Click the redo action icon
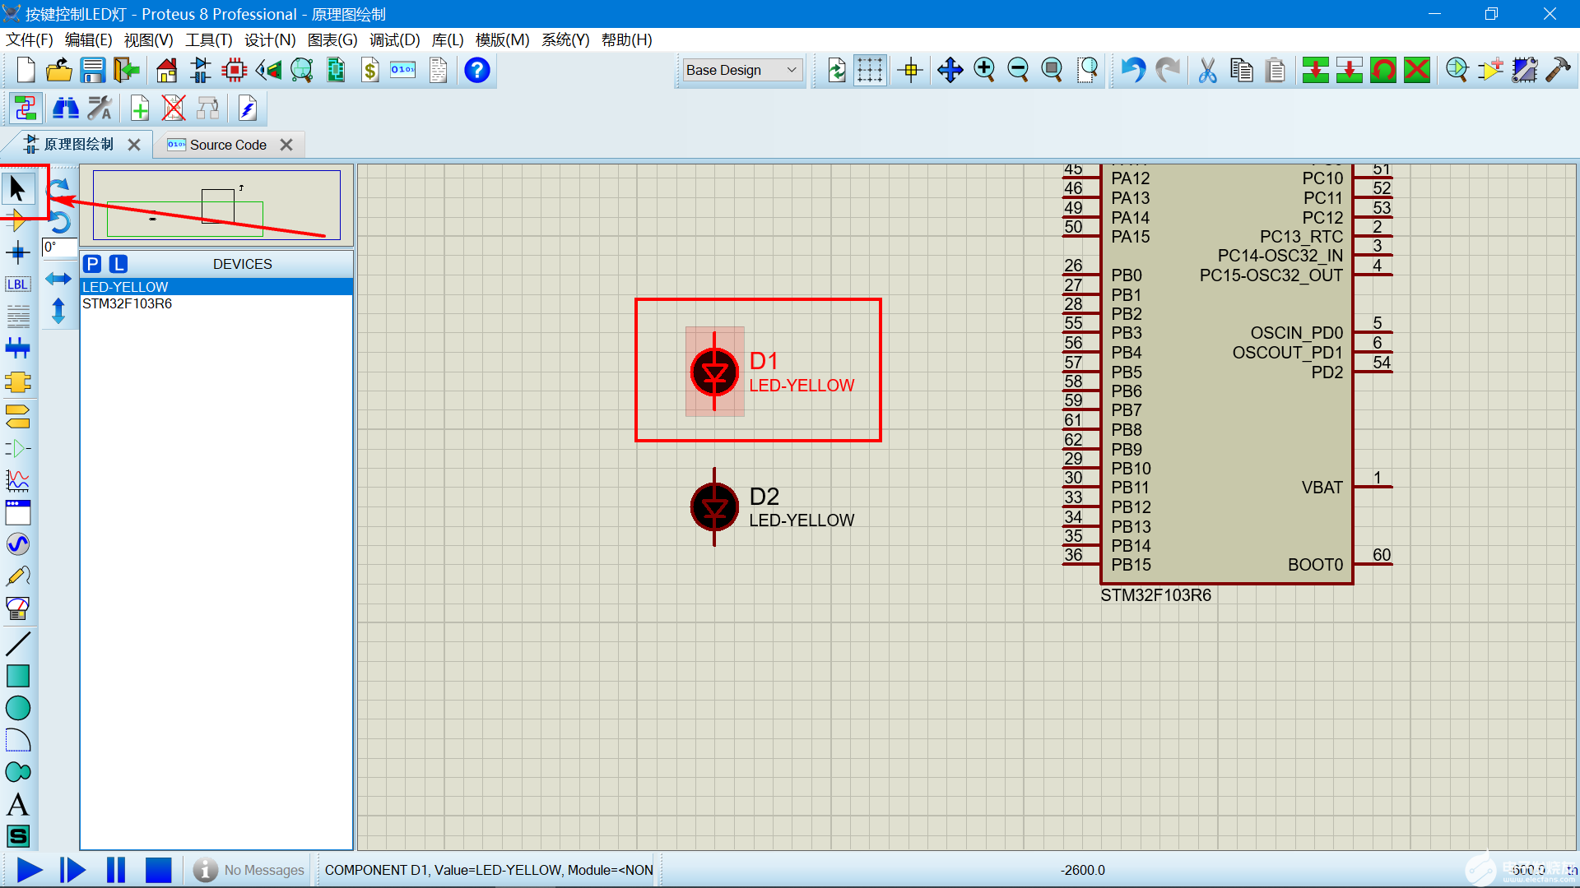1580x888 pixels. (x=1169, y=69)
